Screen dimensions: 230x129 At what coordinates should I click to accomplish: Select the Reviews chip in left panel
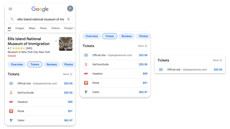tap(52, 64)
